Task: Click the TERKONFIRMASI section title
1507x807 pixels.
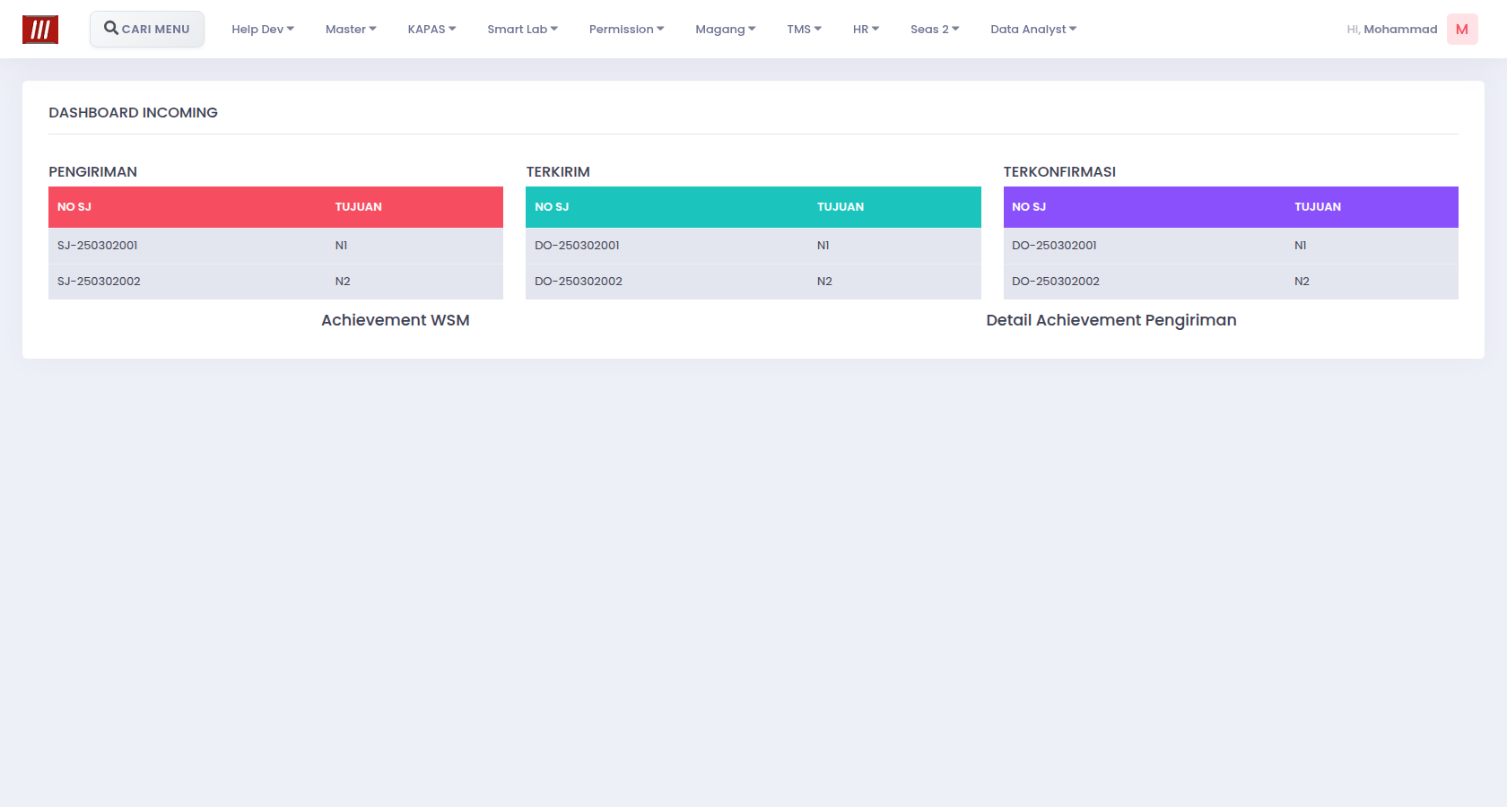Action: pos(1059,172)
